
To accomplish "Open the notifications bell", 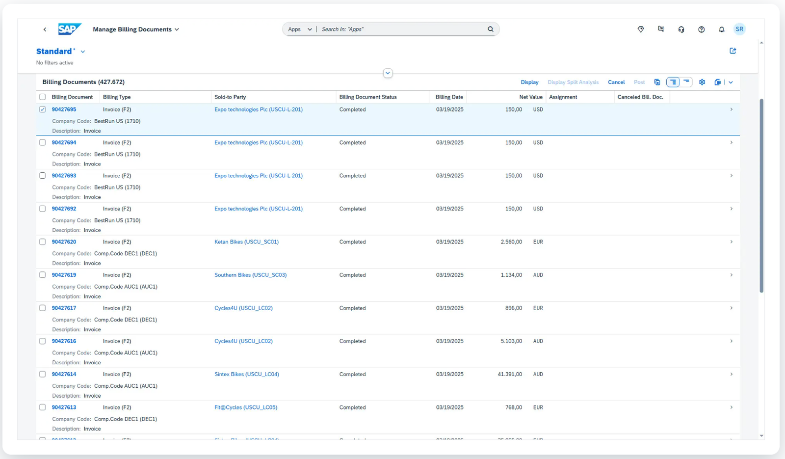I will pyautogui.click(x=721, y=29).
